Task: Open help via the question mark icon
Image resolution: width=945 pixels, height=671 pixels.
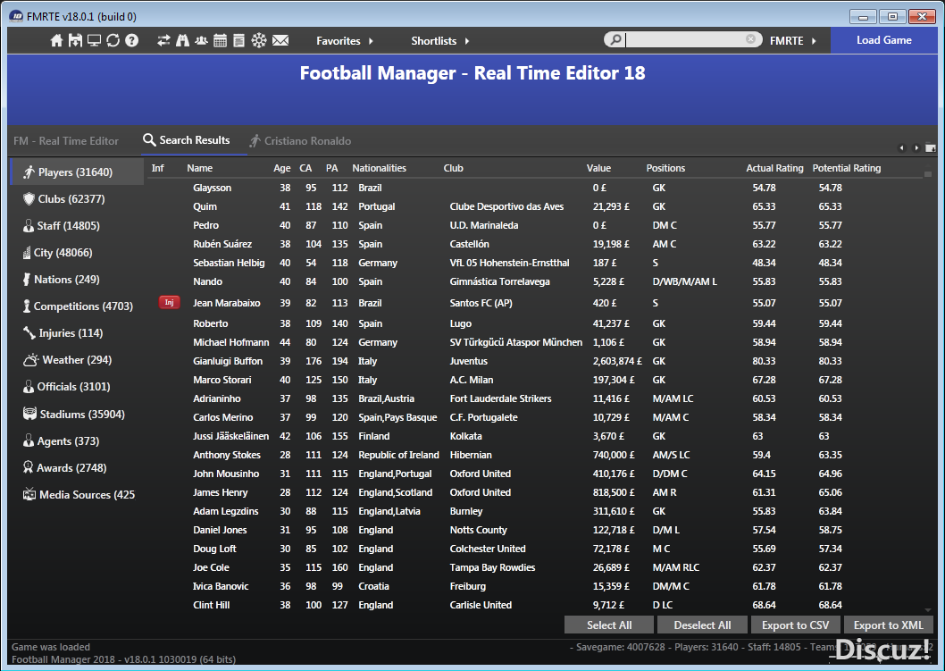Action: click(x=131, y=41)
